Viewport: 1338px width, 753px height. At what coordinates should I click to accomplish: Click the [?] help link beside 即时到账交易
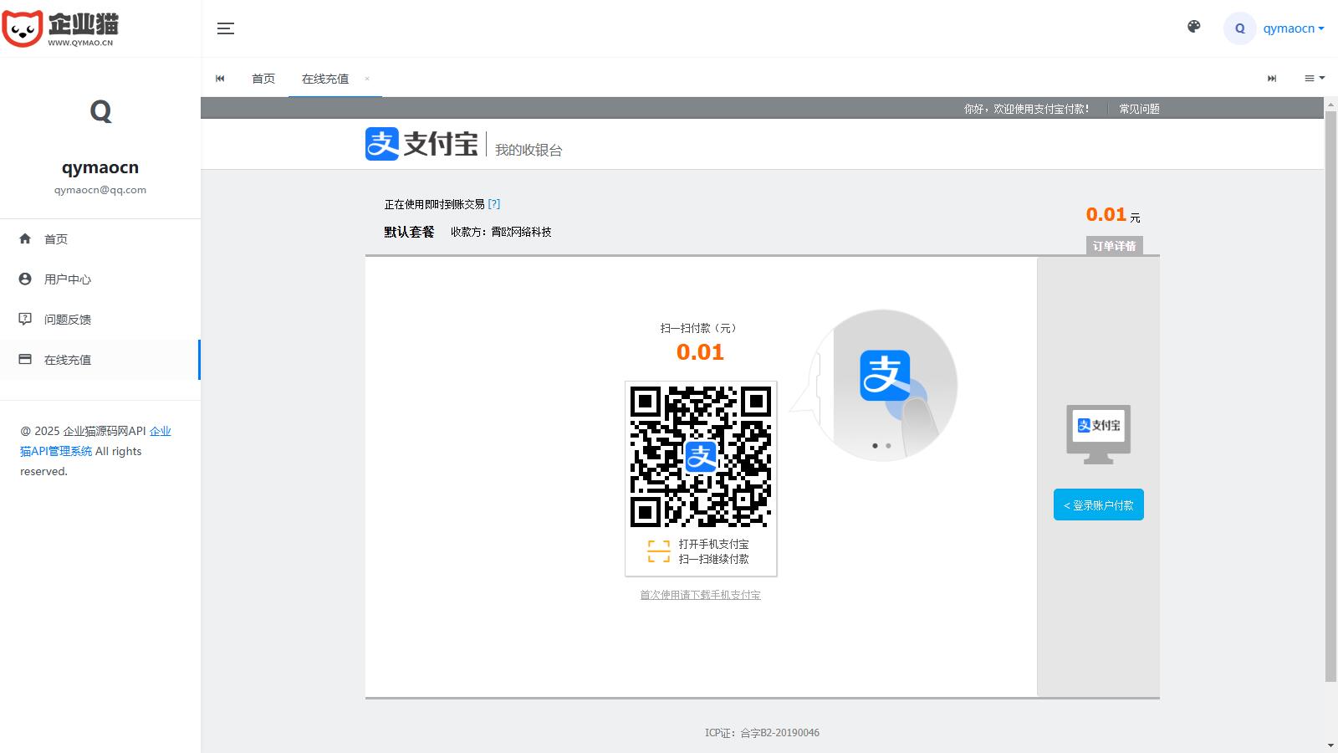494,204
